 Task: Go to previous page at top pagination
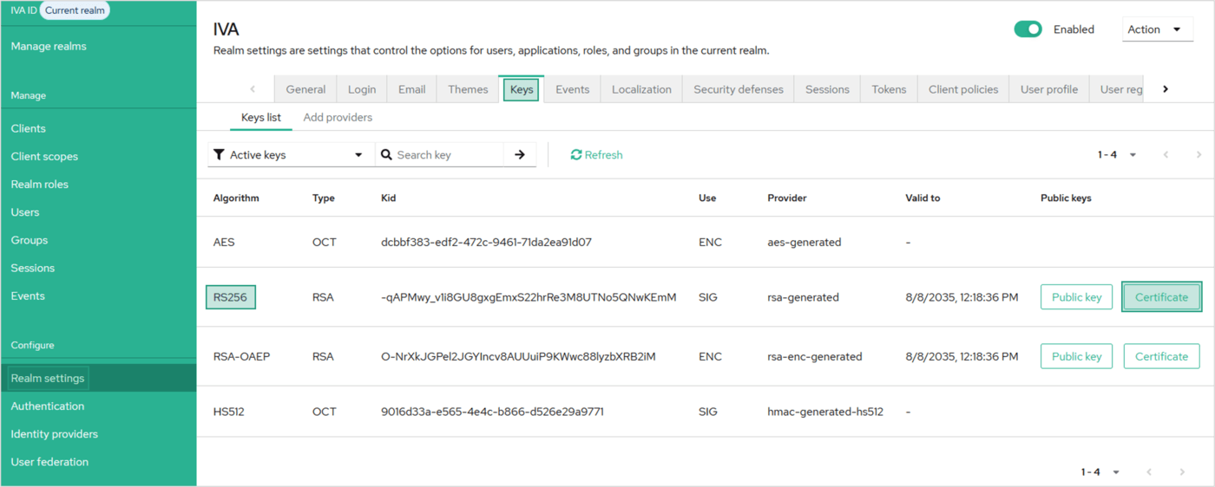[x=1166, y=155]
